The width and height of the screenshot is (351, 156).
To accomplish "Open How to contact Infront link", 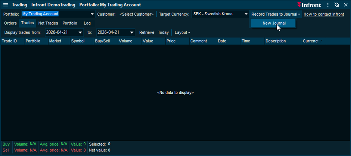I will click(324, 14).
